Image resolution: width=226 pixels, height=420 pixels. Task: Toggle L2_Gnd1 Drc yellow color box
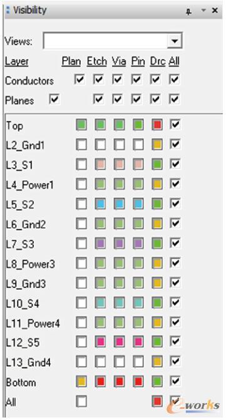point(157,145)
